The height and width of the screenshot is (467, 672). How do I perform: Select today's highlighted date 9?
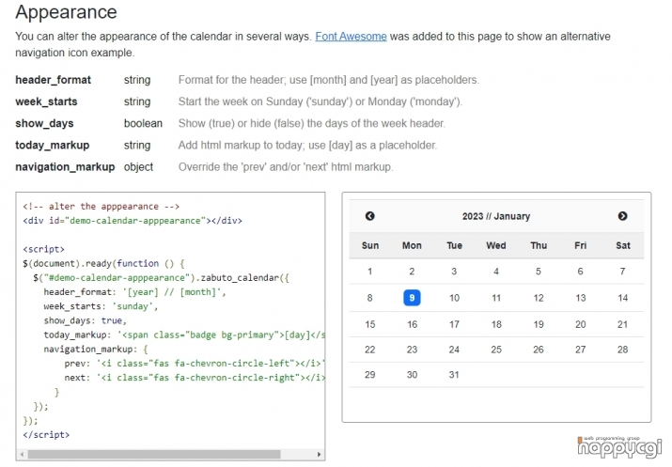click(412, 298)
